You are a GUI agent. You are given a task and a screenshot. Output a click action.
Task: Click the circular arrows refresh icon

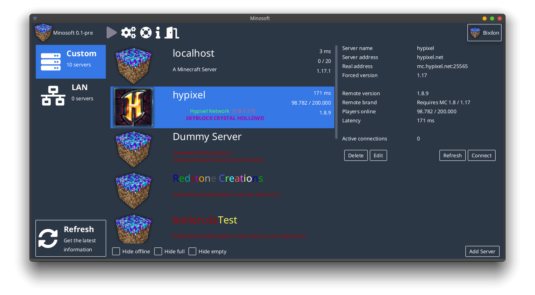point(48,238)
